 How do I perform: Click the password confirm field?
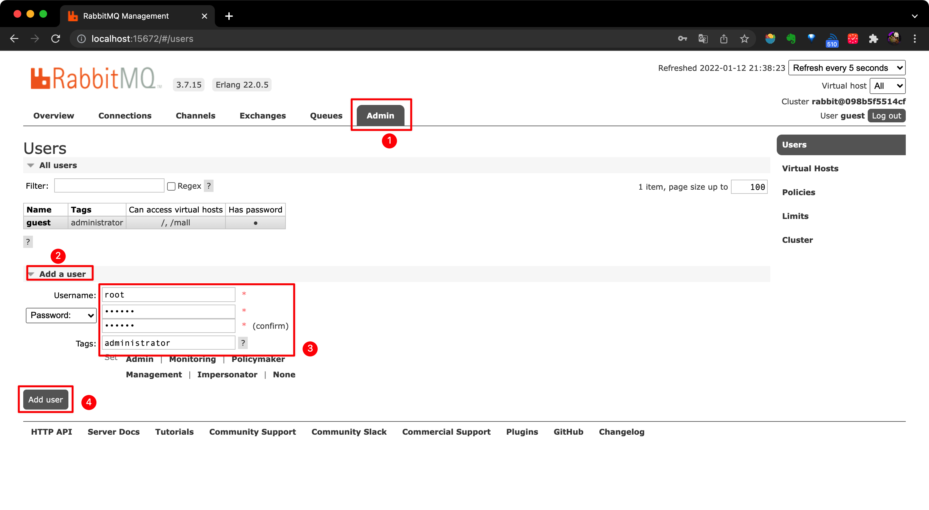click(x=168, y=326)
